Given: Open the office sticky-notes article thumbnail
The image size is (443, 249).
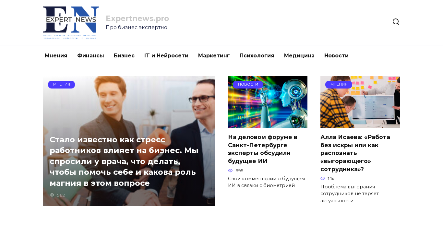Looking at the screenshot, I should point(360,102).
